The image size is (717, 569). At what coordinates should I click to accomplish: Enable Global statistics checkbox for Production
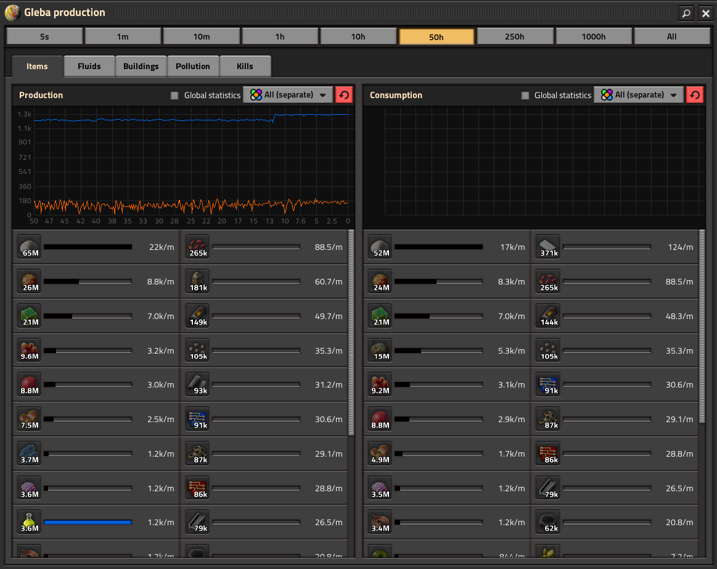(174, 96)
